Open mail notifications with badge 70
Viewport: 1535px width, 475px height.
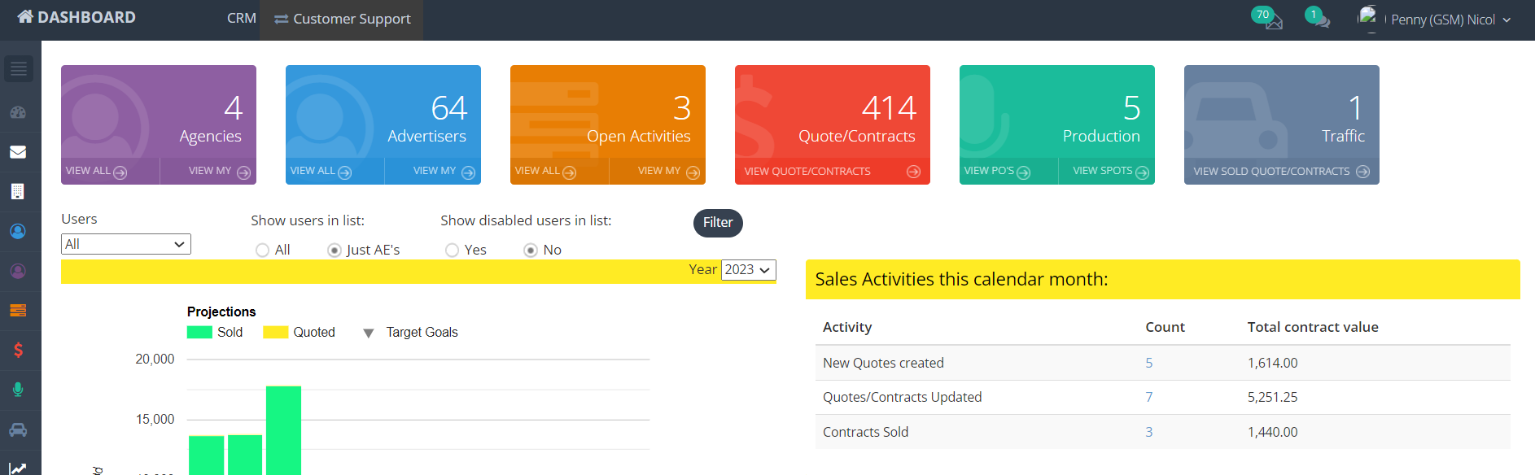pyautogui.click(x=1267, y=17)
